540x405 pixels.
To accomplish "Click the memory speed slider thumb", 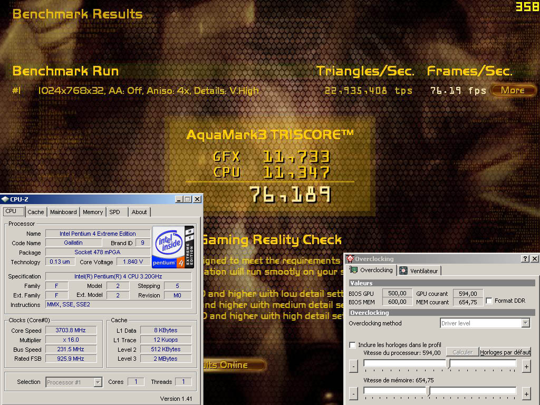I will pyautogui.click(x=428, y=391).
